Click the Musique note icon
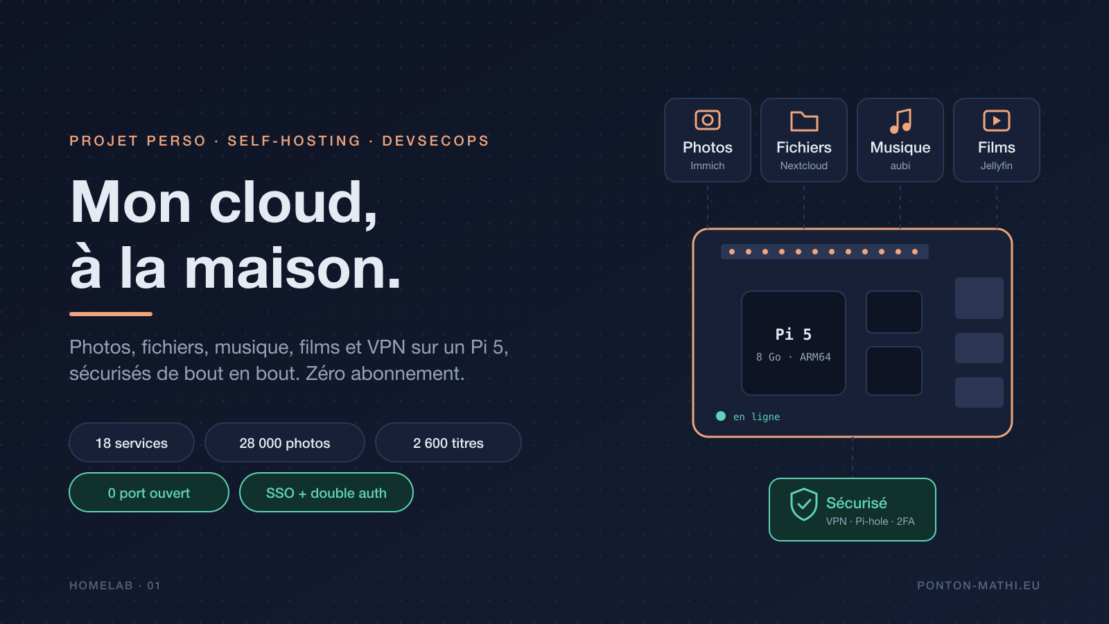 coord(900,121)
